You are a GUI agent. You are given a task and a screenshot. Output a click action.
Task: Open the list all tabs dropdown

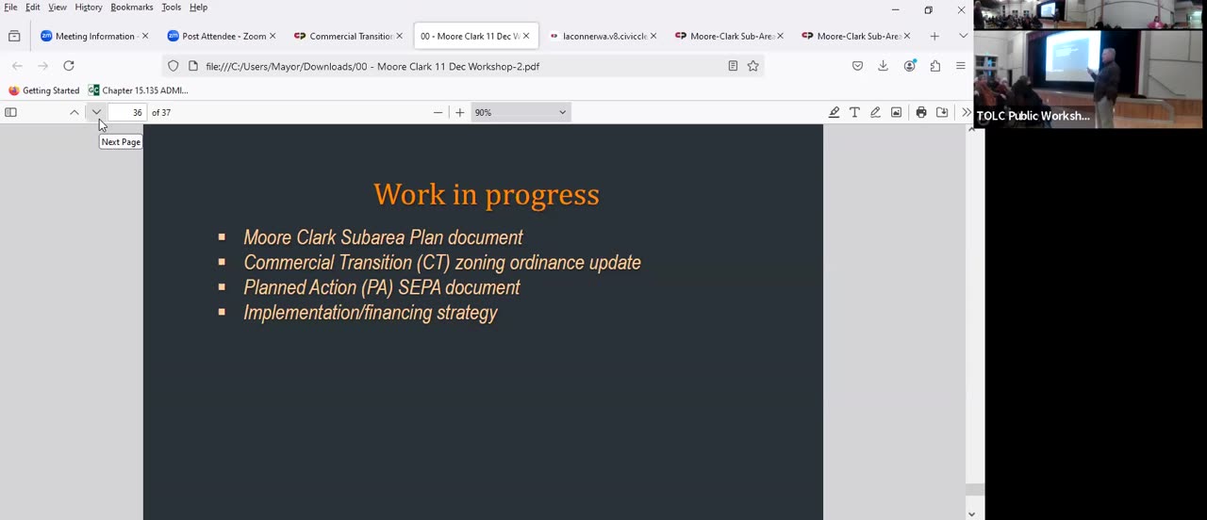(x=963, y=36)
